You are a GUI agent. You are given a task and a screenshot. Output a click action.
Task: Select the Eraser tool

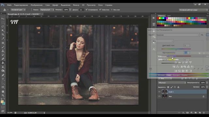click(3, 59)
